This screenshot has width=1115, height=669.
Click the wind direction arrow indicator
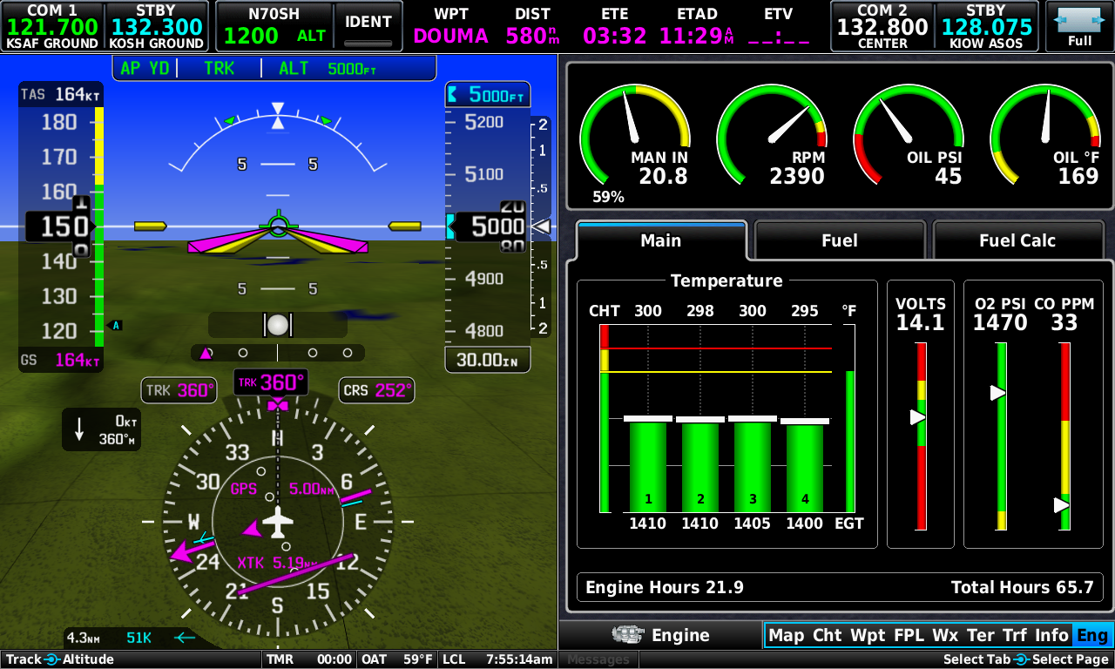click(80, 429)
